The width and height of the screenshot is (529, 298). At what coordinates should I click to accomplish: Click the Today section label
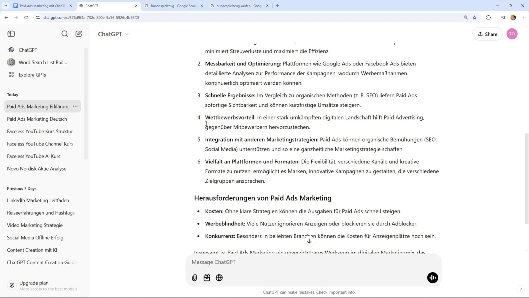[x=13, y=95]
